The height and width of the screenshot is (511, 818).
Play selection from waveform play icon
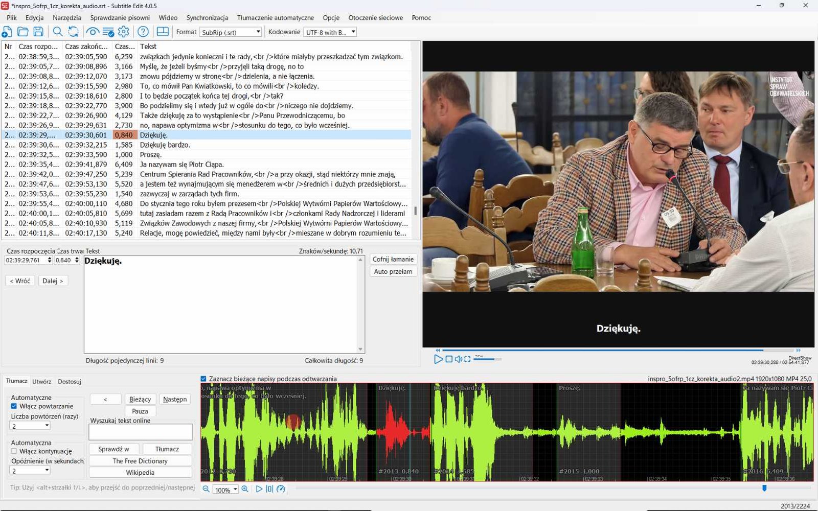[x=259, y=489]
